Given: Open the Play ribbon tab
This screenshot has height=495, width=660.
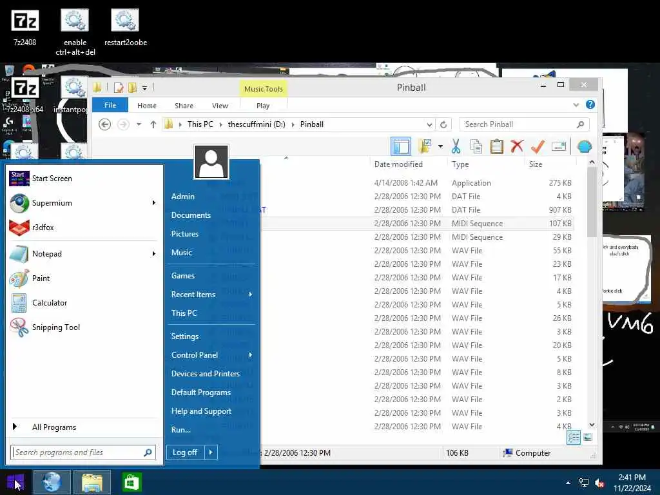Looking at the screenshot, I should point(263,106).
